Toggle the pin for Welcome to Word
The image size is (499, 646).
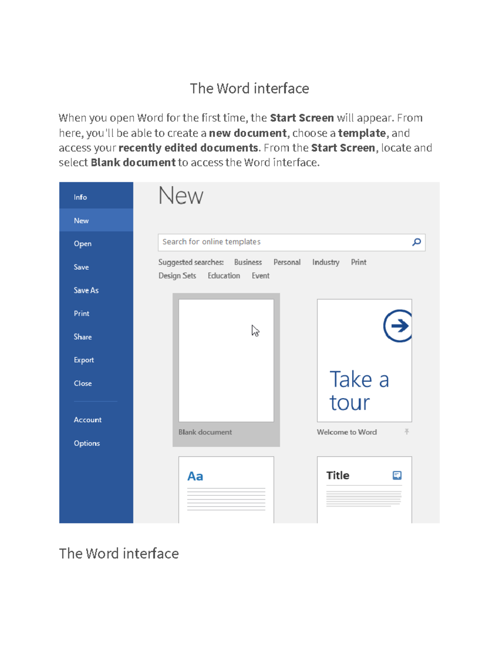tap(407, 432)
